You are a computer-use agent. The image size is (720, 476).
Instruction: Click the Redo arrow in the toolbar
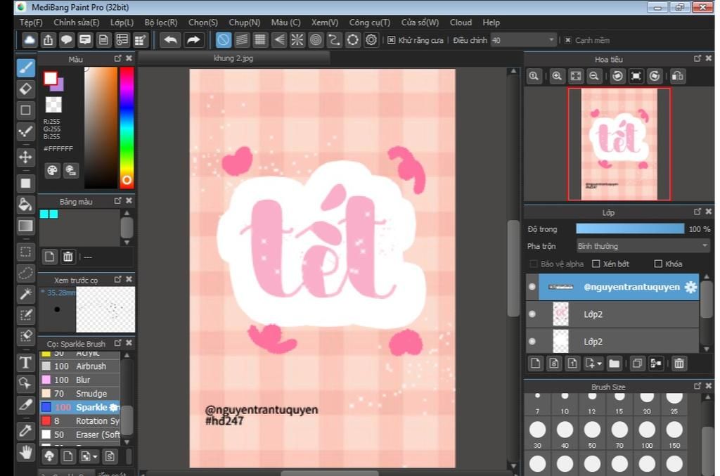pos(193,40)
